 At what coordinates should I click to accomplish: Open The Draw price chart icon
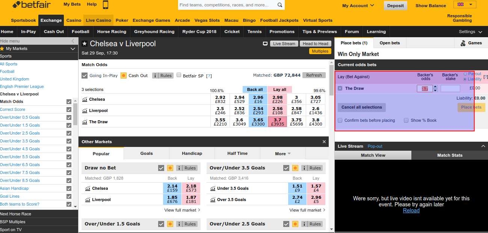pyautogui.click(x=85, y=122)
